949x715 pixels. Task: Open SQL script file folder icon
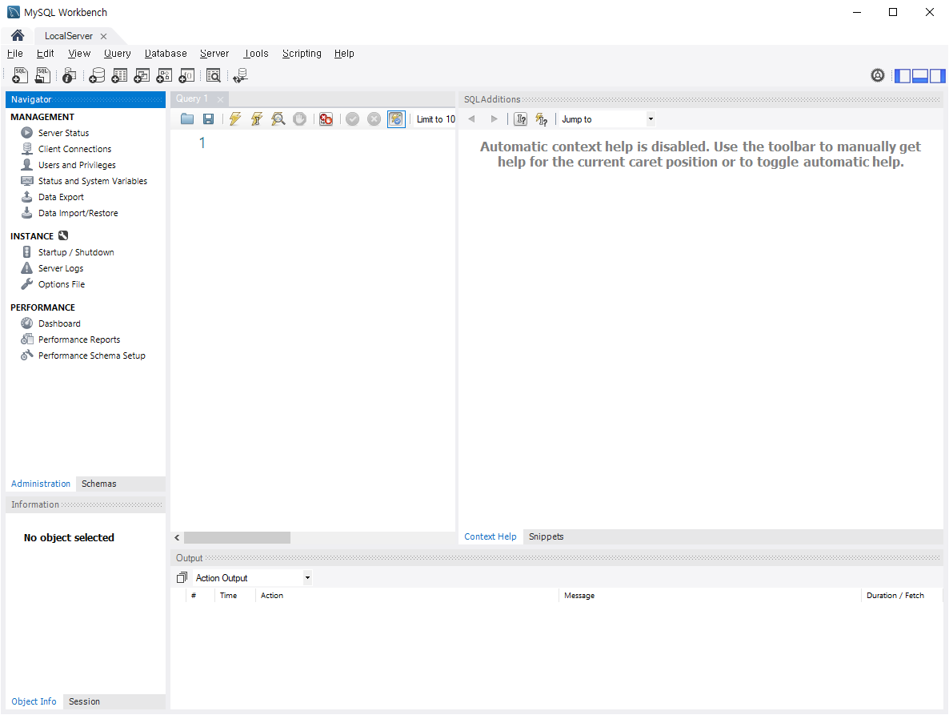(187, 119)
